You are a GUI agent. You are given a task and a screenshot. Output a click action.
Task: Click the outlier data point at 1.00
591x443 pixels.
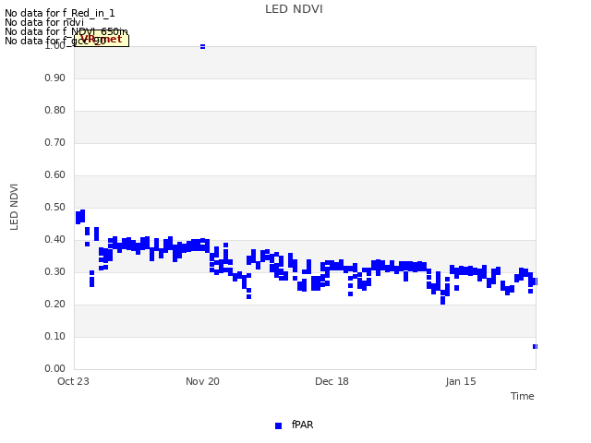click(x=202, y=46)
